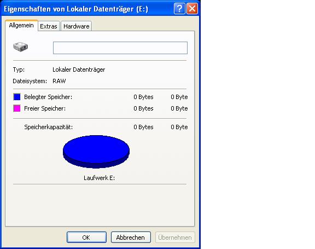Viewport: 315px width, 249px height.
Task: Click '0 Bytes' in Belegter Speicher row
Action: (143, 97)
